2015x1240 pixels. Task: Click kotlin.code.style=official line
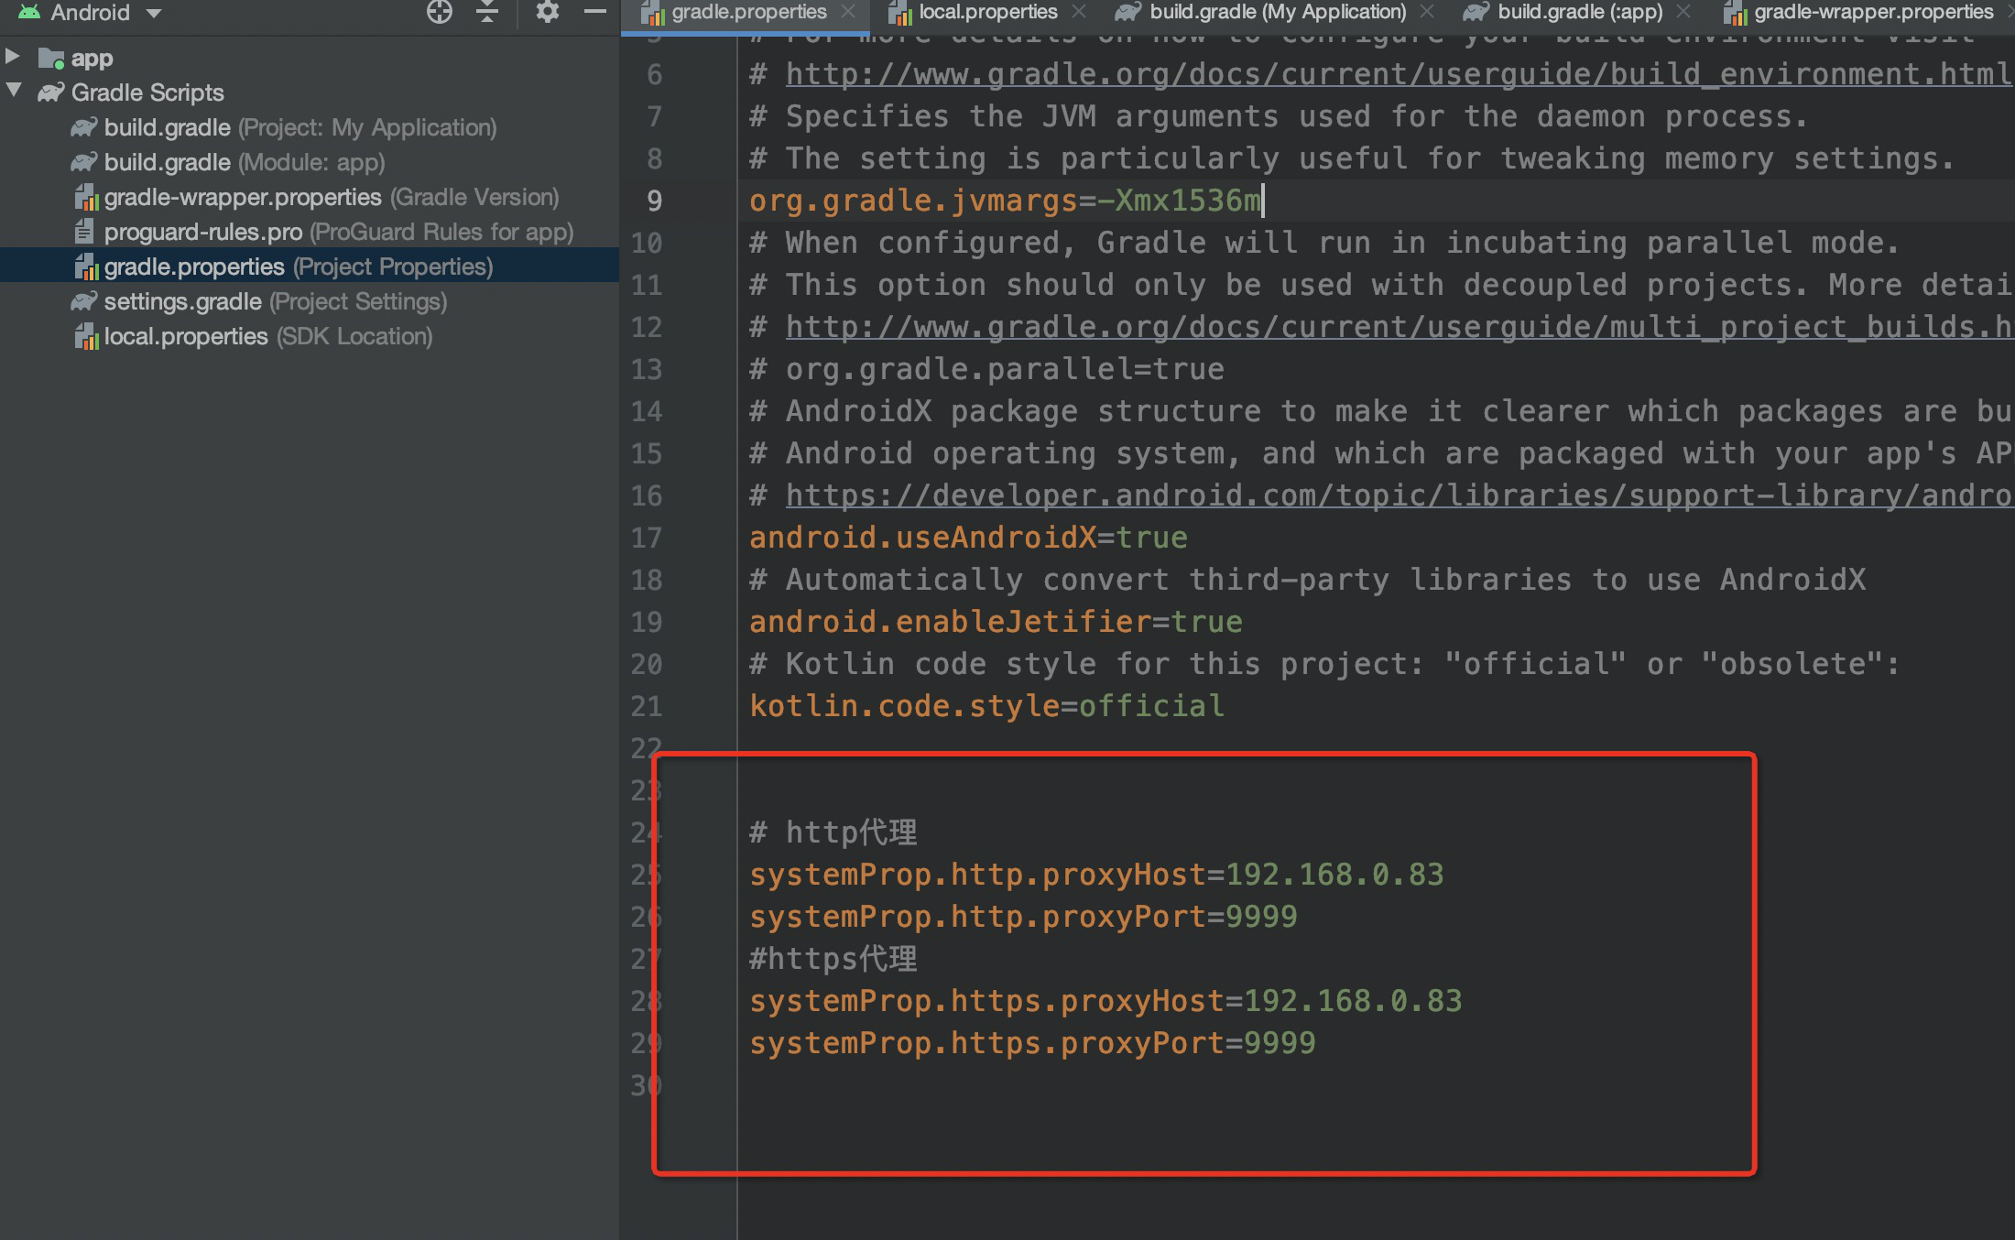pos(986,706)
